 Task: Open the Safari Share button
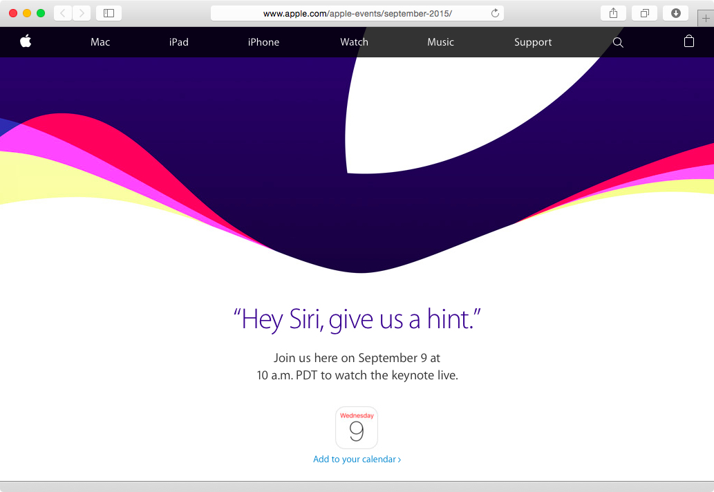coord(613,13)
